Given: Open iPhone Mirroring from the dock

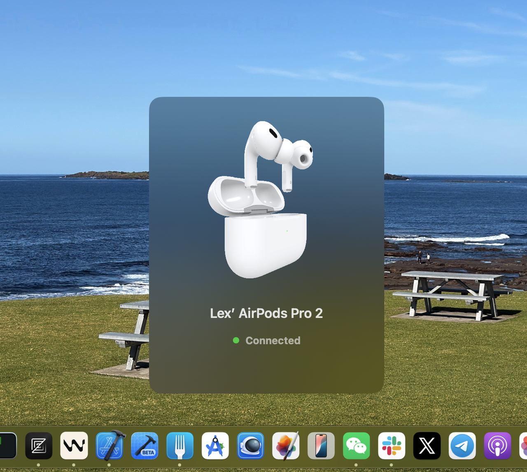Looking at the screenshot, I should click(x=321, y=446).
